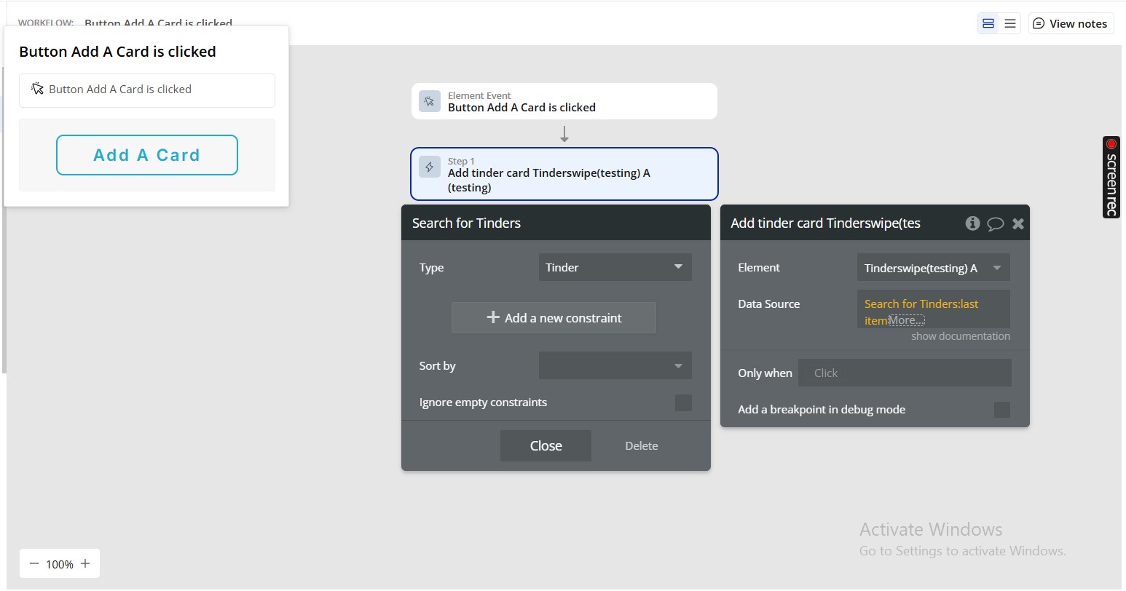The height and width of the screenshot is (591, 1126).
Task: Enable Add a breakpoint in debug mode
Action: click(1002, 410)
